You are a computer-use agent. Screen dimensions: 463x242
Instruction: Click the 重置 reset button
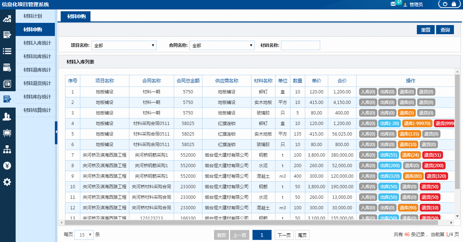425,29
